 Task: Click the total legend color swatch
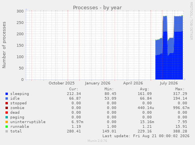[x=7, y=131]
